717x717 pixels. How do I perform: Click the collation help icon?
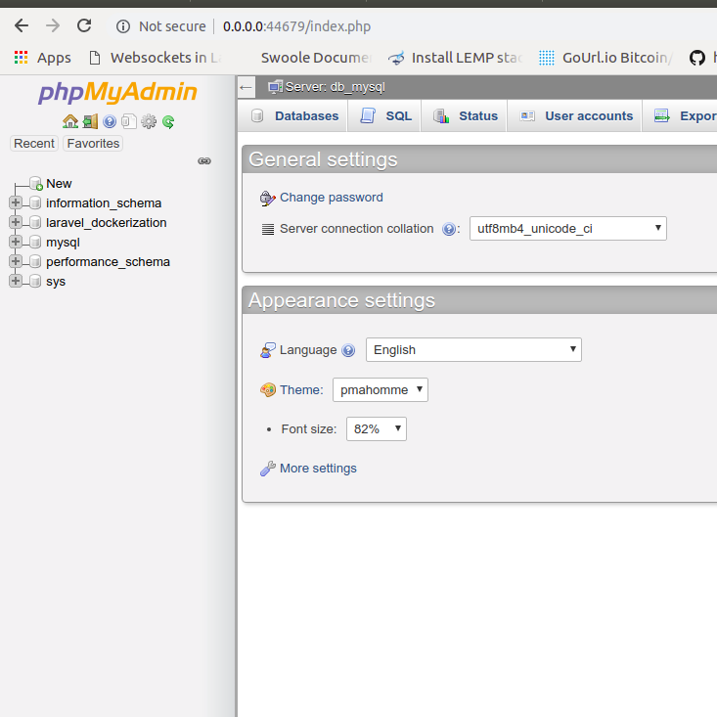pyautogui.click(x=449, y=229)
